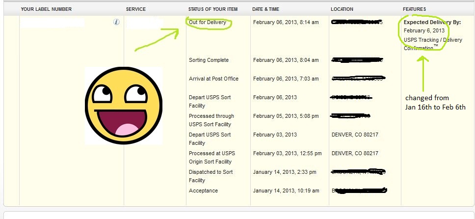Click the Dispatched to Sort Facility entry
Image resolution: width=475 pixels, height=219 pixels.
click(211, 176)
